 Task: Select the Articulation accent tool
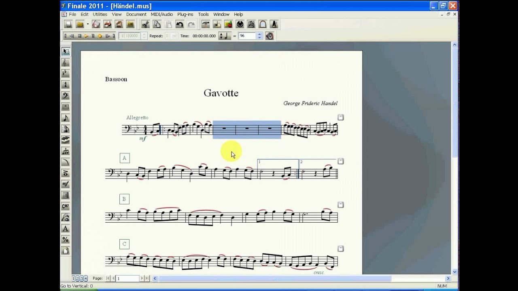coord(66,173)
